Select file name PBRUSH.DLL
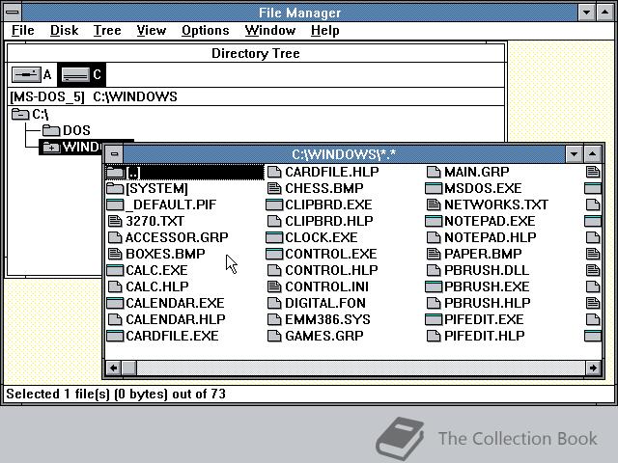The width and height of the screenshot is (618, 463). coord(487,270)
